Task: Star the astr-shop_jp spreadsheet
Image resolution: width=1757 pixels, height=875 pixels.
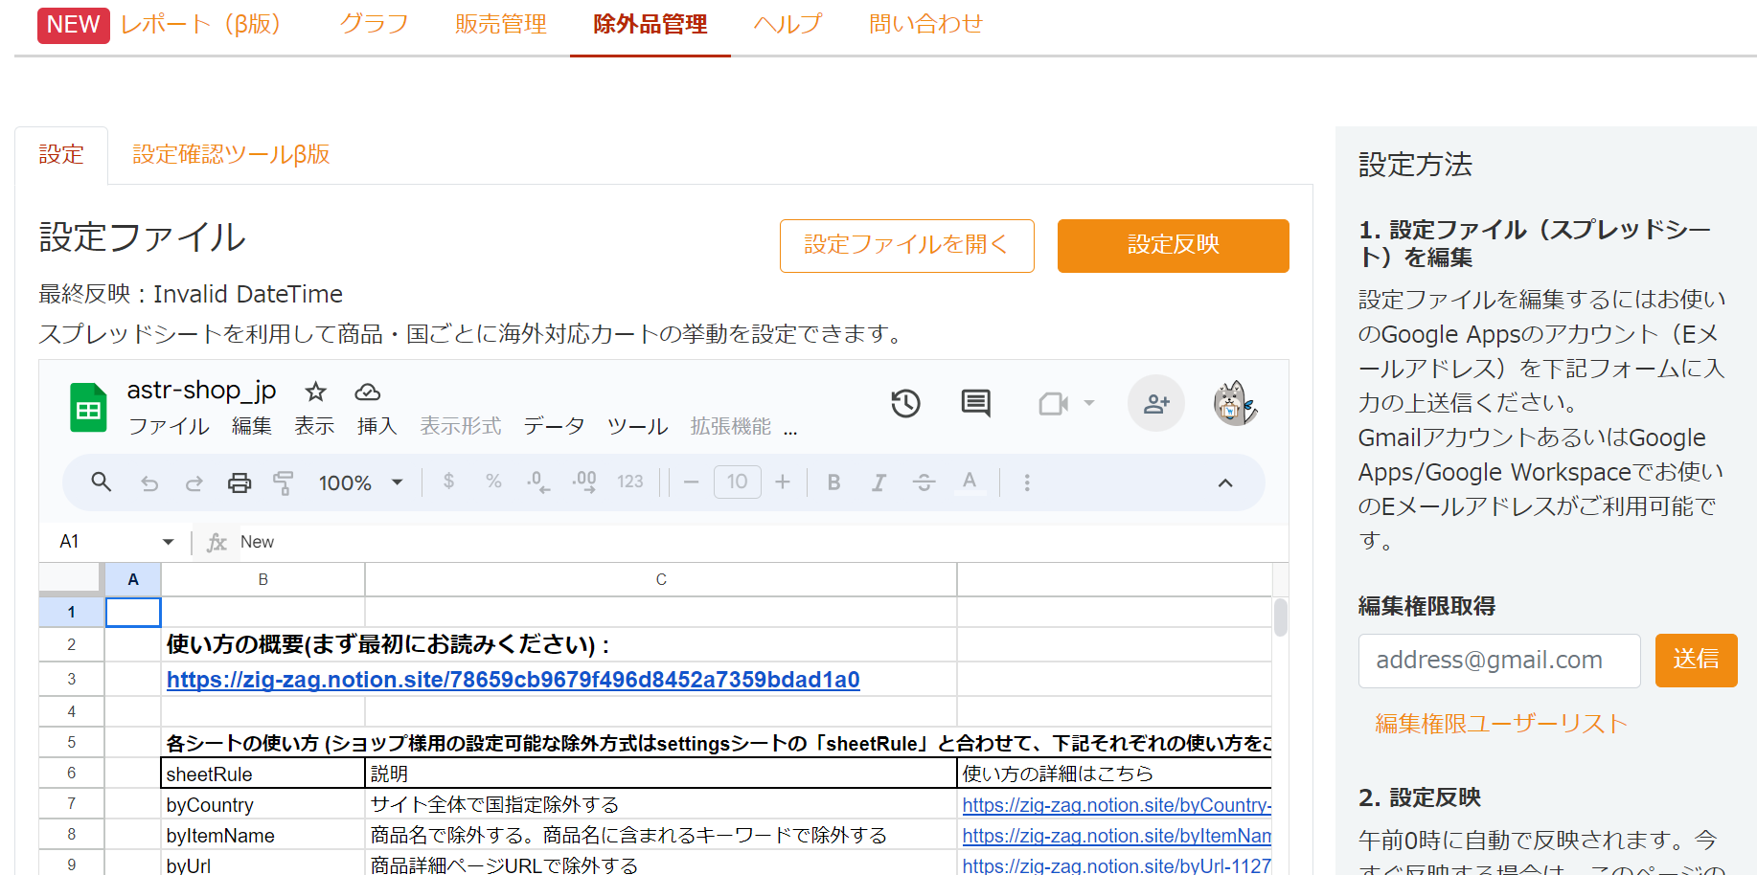Action: 316,392
